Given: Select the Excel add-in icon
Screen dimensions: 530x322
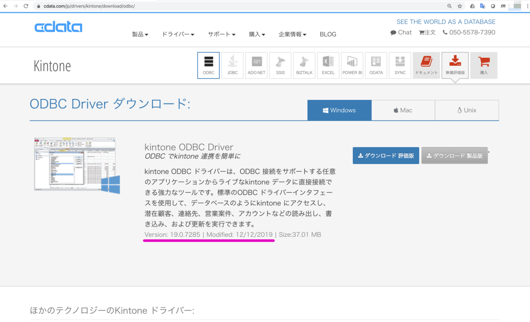Looking at the screenshot, I should click(x=328, y=65).
